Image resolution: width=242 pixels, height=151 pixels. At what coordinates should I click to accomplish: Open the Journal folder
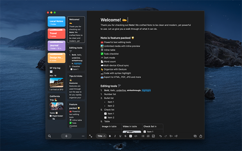point(56,46)
